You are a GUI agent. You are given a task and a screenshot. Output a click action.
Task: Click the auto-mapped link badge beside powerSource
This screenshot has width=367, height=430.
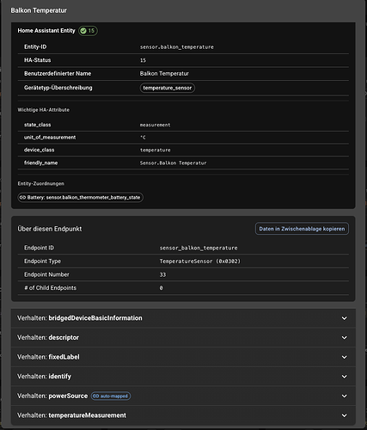point(111,396)
